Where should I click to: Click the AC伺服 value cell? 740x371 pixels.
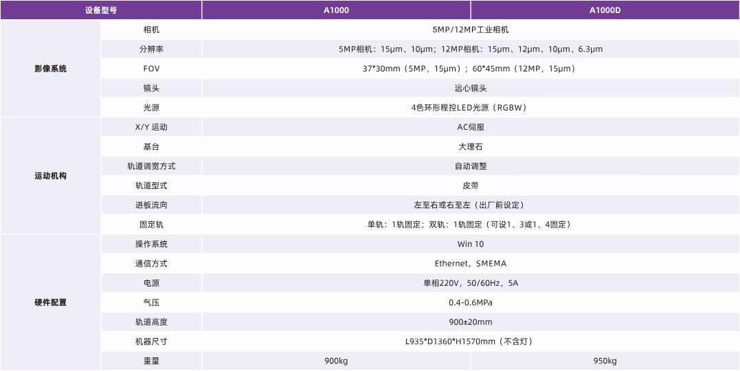click(470, 127)
